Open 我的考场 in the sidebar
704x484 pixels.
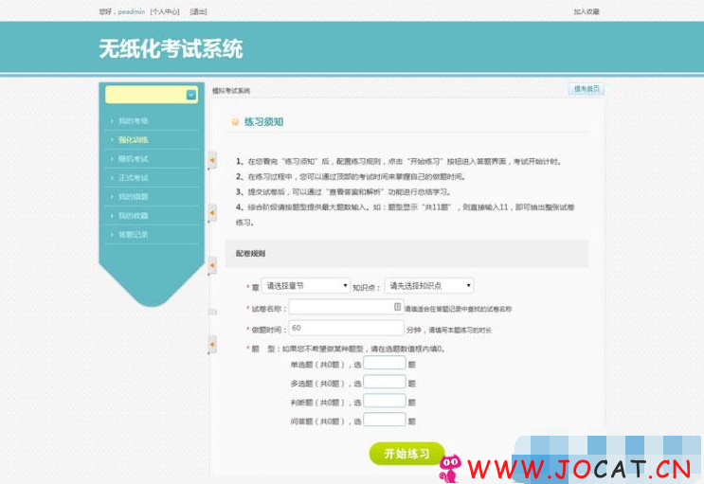coord(133,121)
